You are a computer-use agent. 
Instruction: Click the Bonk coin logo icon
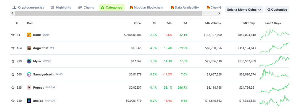tap(29, 35)
